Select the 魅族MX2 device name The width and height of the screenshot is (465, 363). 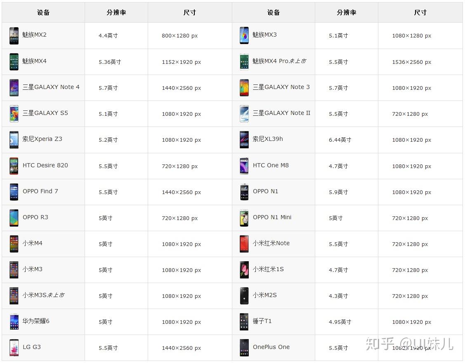[34, 35]
